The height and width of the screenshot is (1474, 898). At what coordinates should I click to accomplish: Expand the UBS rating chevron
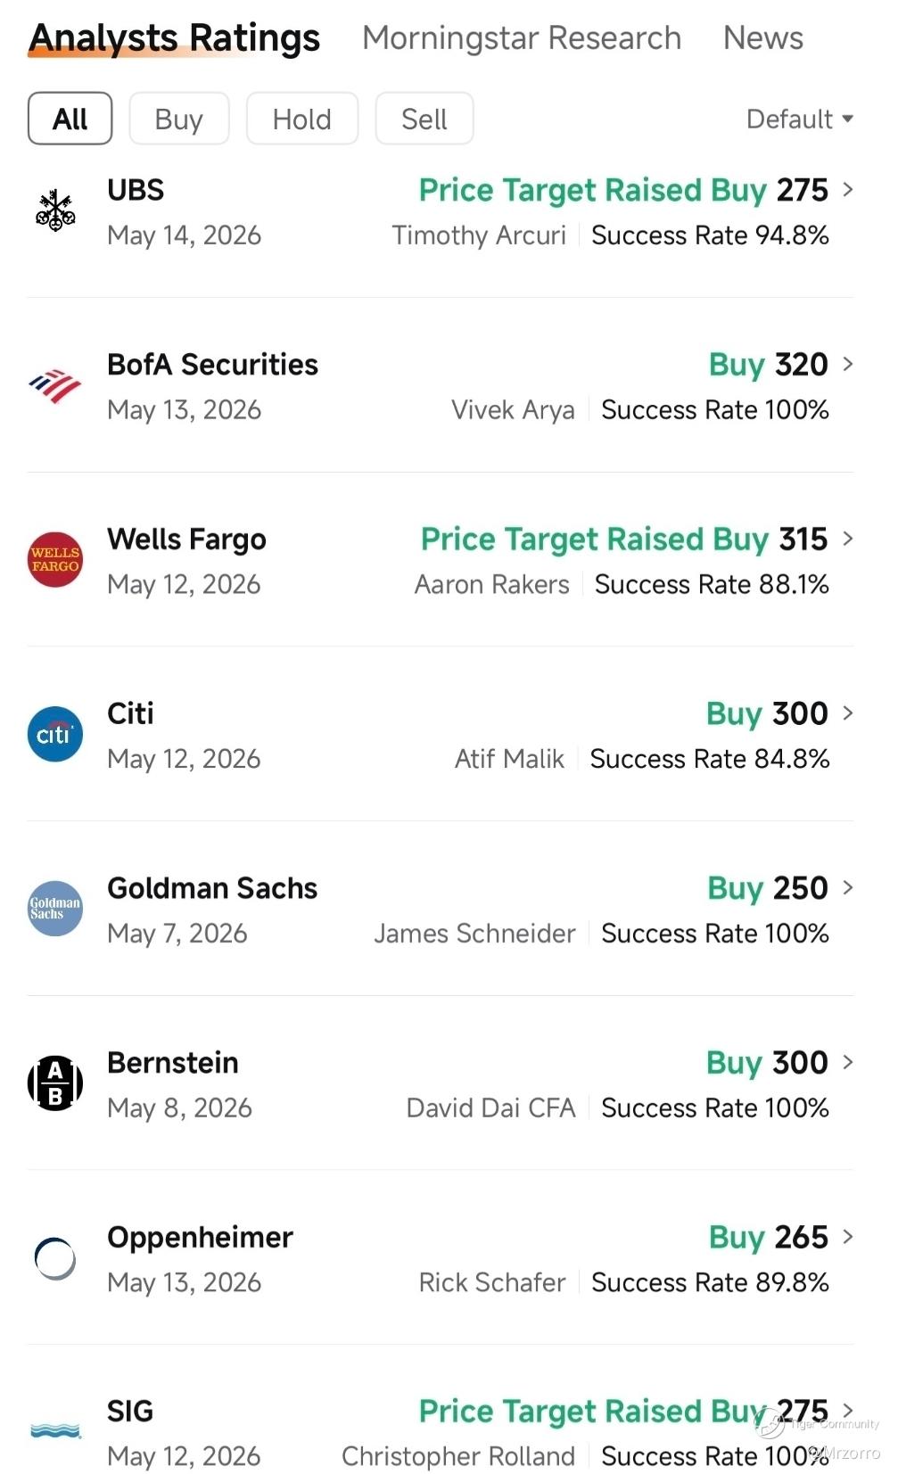[x=848, y=189]
